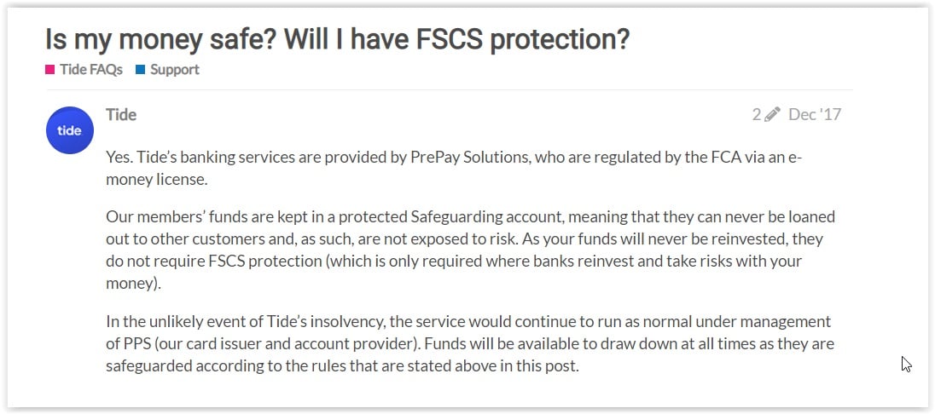Image resolution: width=935 pixels, height=414 pixels.
Task: Click the word "Yes." starting the post
Action: coord(120,158)
